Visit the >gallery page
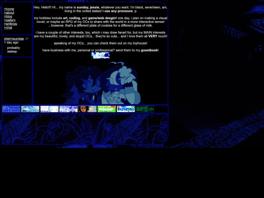264x198 pixels. 10,20
